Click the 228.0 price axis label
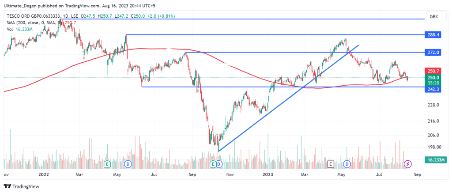Screen dimensions: 452x193 pos(433,105)
